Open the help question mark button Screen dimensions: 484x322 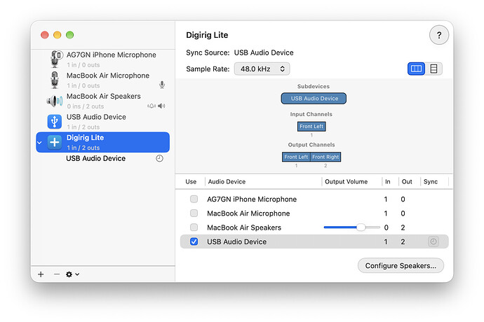coord(439,35)
